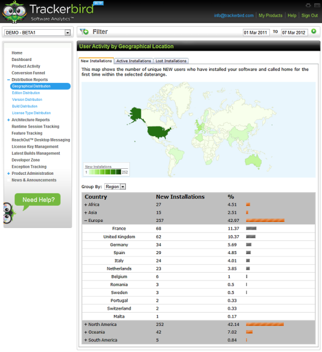The image size is (322, 352).
Task: Open License Key Management
Action: coord(35,147)
